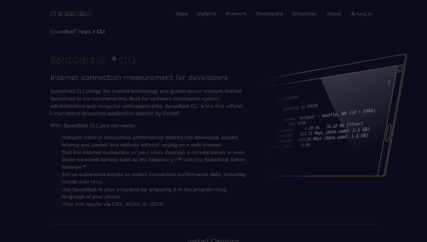Open the Apps menu
The height and width of the screenshot is (242, 427).
(182, 14)
